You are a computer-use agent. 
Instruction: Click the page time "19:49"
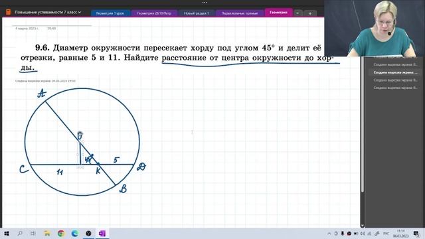pos(52,28)
